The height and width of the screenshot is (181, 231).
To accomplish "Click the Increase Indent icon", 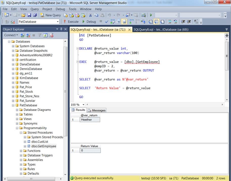I will [189, 22].
